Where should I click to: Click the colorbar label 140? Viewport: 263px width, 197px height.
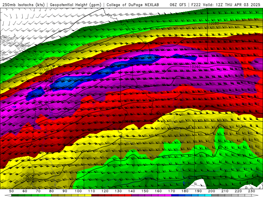pyautogui.click(x=132, y=191)
